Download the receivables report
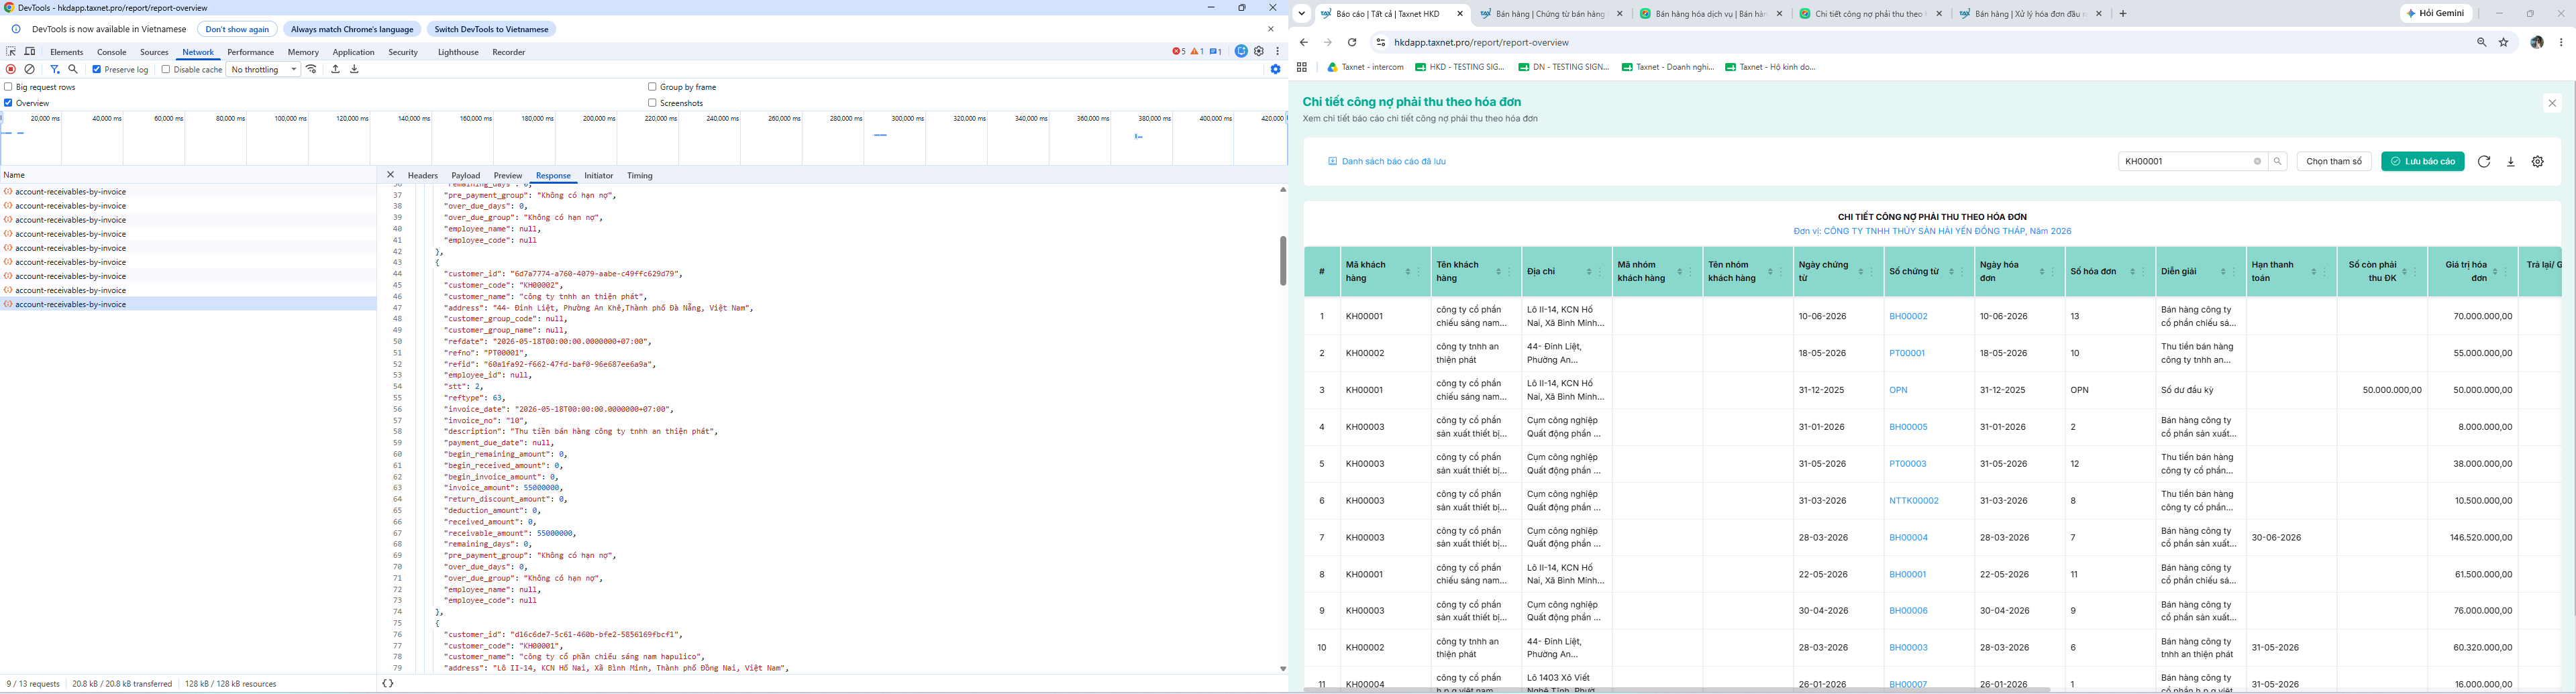This screenshot has width=2576, height=694. [2511, 162]
